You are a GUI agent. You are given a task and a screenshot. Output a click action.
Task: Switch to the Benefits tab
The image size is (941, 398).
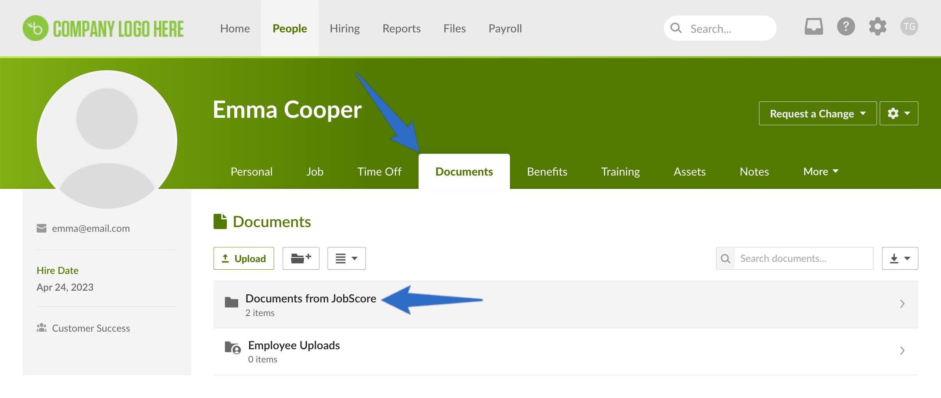pyautogui.click(x=547, y=172)
